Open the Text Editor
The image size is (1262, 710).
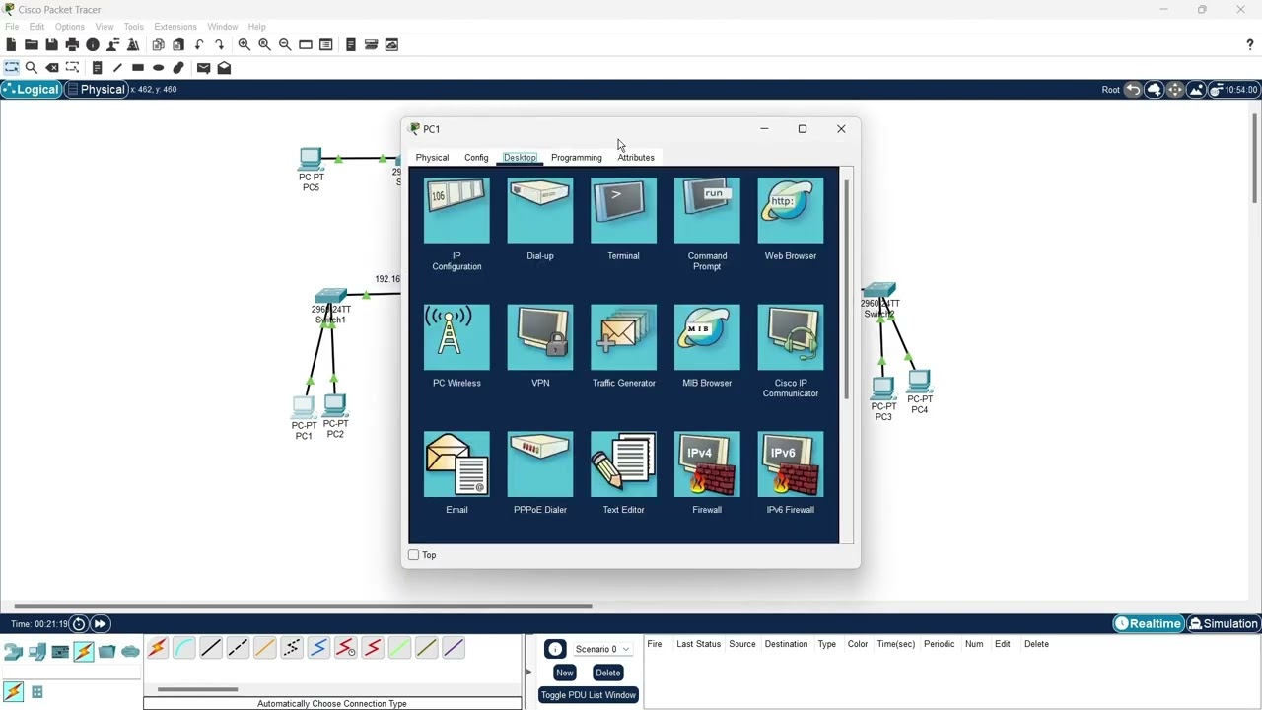click(623, 464)
